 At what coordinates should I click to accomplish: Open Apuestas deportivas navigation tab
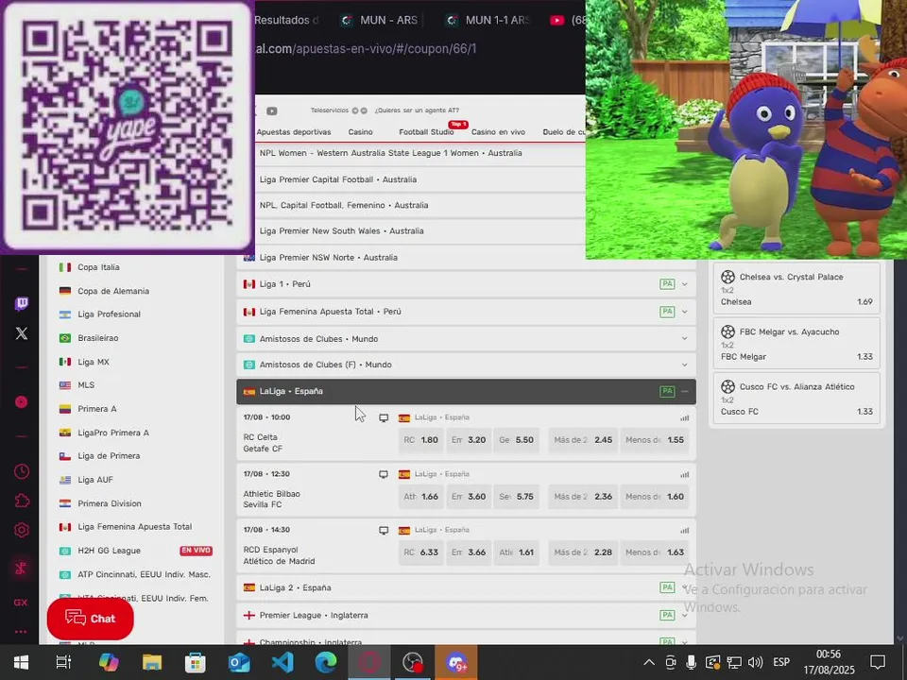tap(294, 132)
